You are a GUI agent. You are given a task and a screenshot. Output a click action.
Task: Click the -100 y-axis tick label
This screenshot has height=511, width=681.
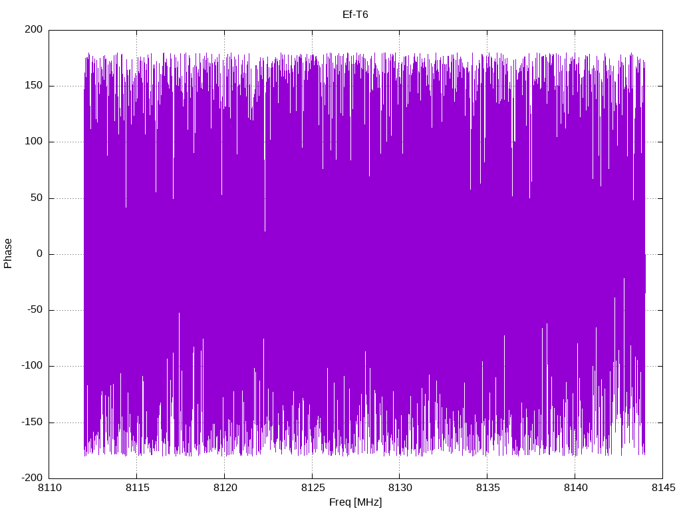click(x=32, y=366)
